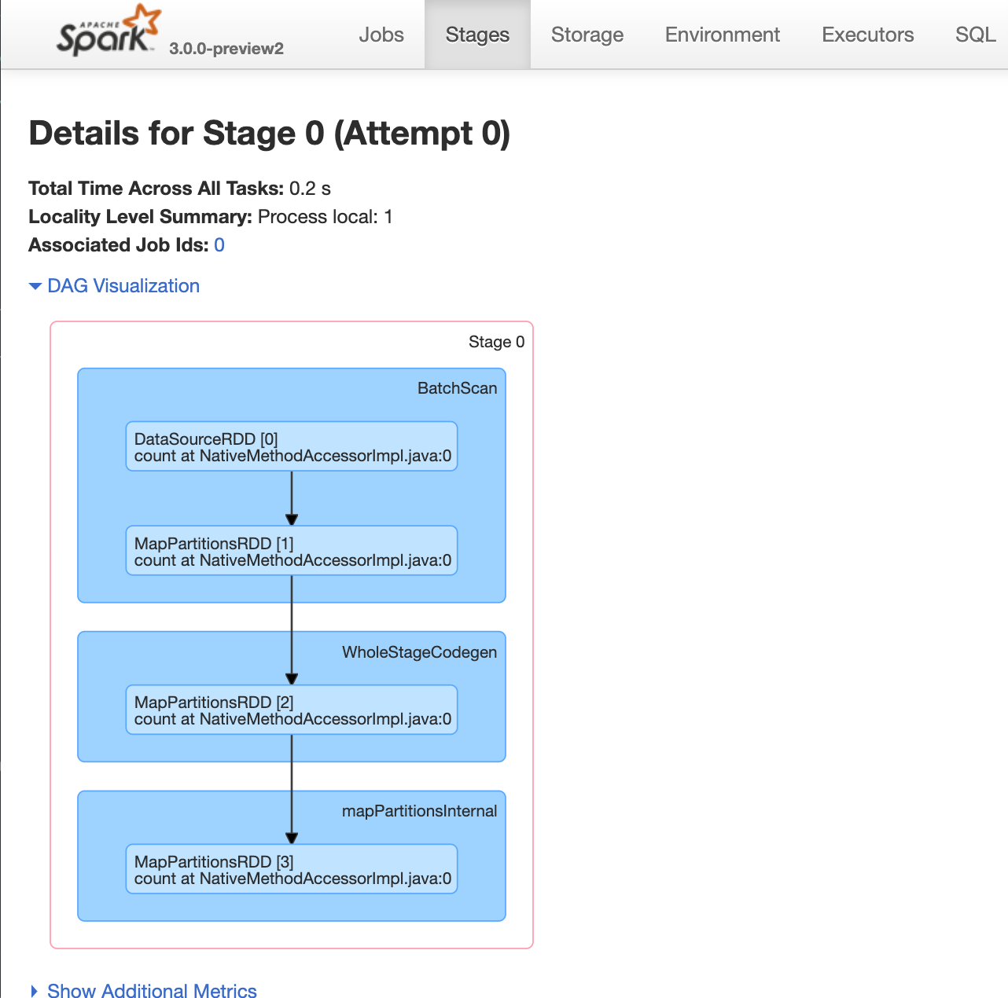1008x998 pixels.
Task: Open associated job id 0 link
Action: (219, 245)
